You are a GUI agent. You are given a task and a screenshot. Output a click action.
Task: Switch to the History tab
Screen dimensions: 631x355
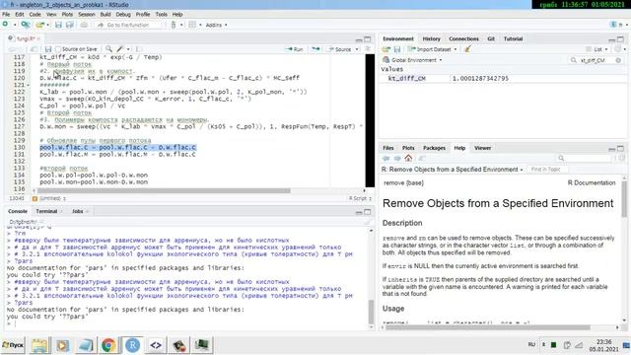pyautogui.click(x=432, y=39)
